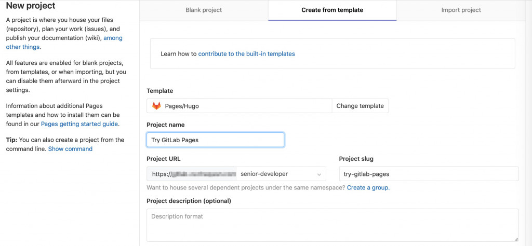The height and width of the screenshot is (246, 532).
Task: Click the Create a group link
Action: (x=368, y=187)
